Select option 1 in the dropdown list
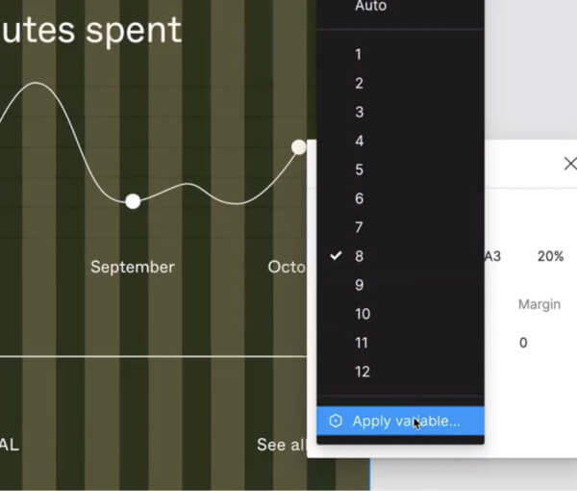 click(359, 55)
